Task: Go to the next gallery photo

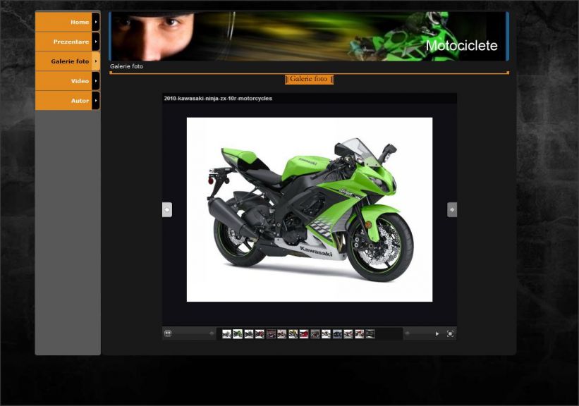Action: click(x=452, y=209)
